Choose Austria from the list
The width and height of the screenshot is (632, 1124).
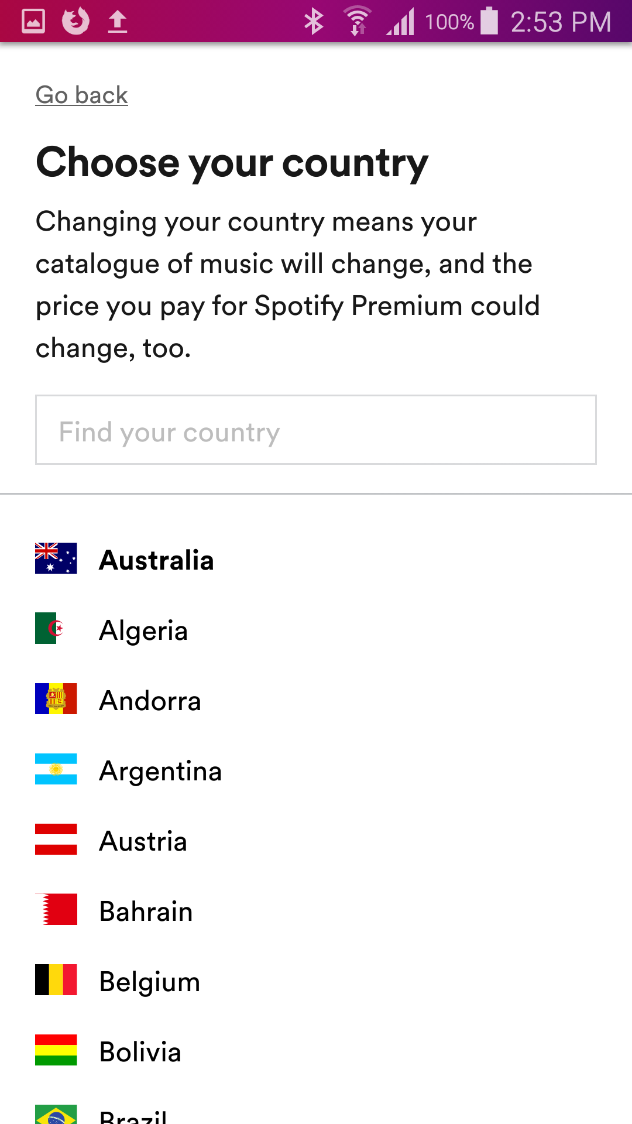click(143, 841)
